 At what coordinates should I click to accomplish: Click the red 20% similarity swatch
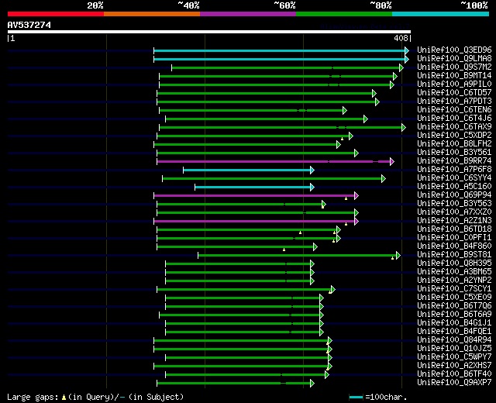[x=56, y=14]
